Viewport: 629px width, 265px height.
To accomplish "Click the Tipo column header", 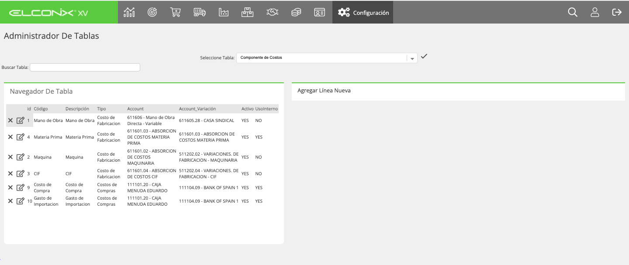I will coord(101,109).
